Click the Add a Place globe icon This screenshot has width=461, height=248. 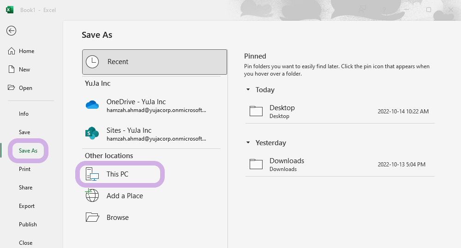[x=92, y=195]
